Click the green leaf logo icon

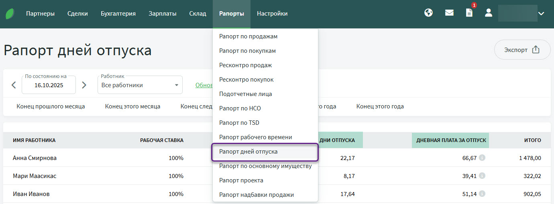tap(10, 14)
